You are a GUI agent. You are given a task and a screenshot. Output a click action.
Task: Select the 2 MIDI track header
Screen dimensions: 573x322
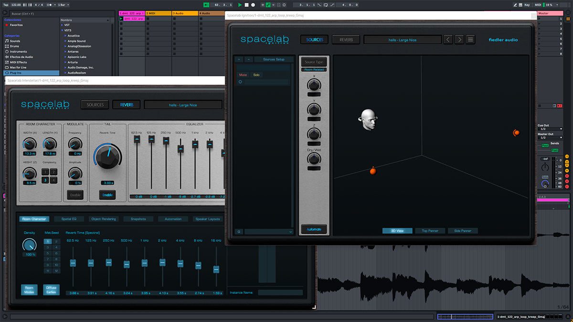[158, 13]
